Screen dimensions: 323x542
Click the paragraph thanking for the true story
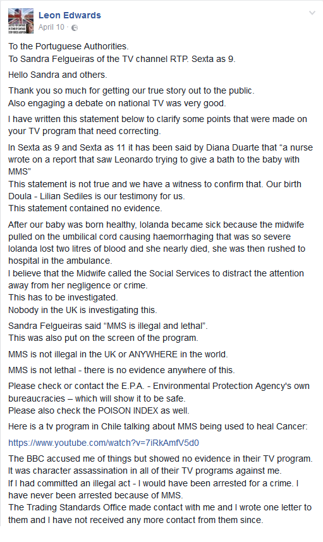click(131, 97)
